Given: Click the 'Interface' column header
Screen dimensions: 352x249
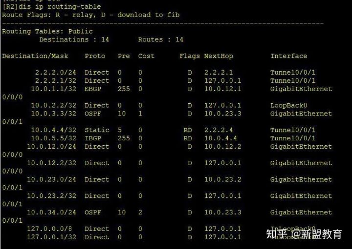Looking at the screenshot, I should pyautogui.click(x=289, y=56).
